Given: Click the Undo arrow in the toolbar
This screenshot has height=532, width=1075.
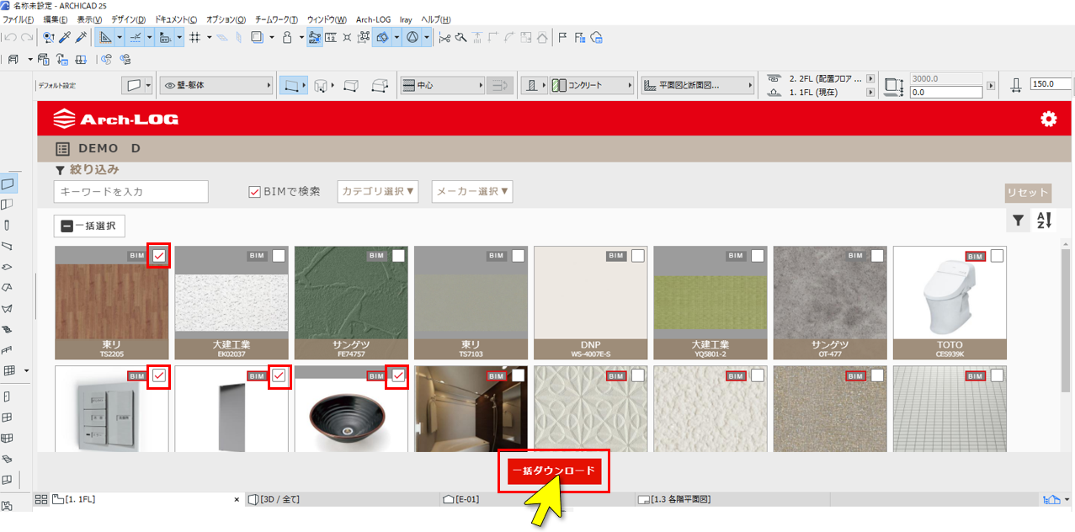Looking at the screenshot, I should coord(11,37).
